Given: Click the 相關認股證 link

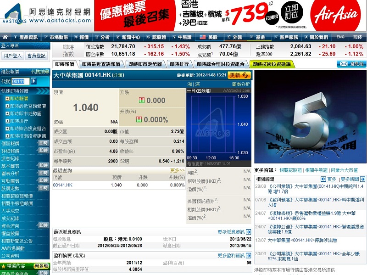Looking at the screenshot, I should pos(290,170).
